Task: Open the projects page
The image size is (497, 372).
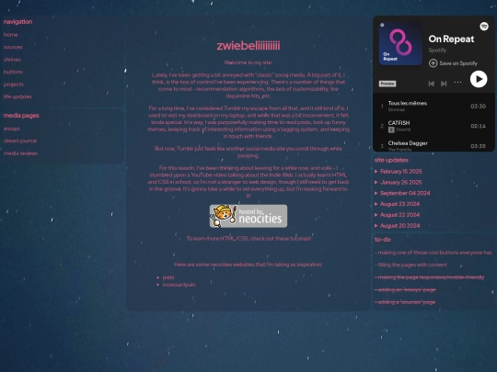Action: (x=13, y=85)
